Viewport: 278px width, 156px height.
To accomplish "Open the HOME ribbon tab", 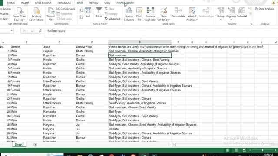I will (11, 3).
